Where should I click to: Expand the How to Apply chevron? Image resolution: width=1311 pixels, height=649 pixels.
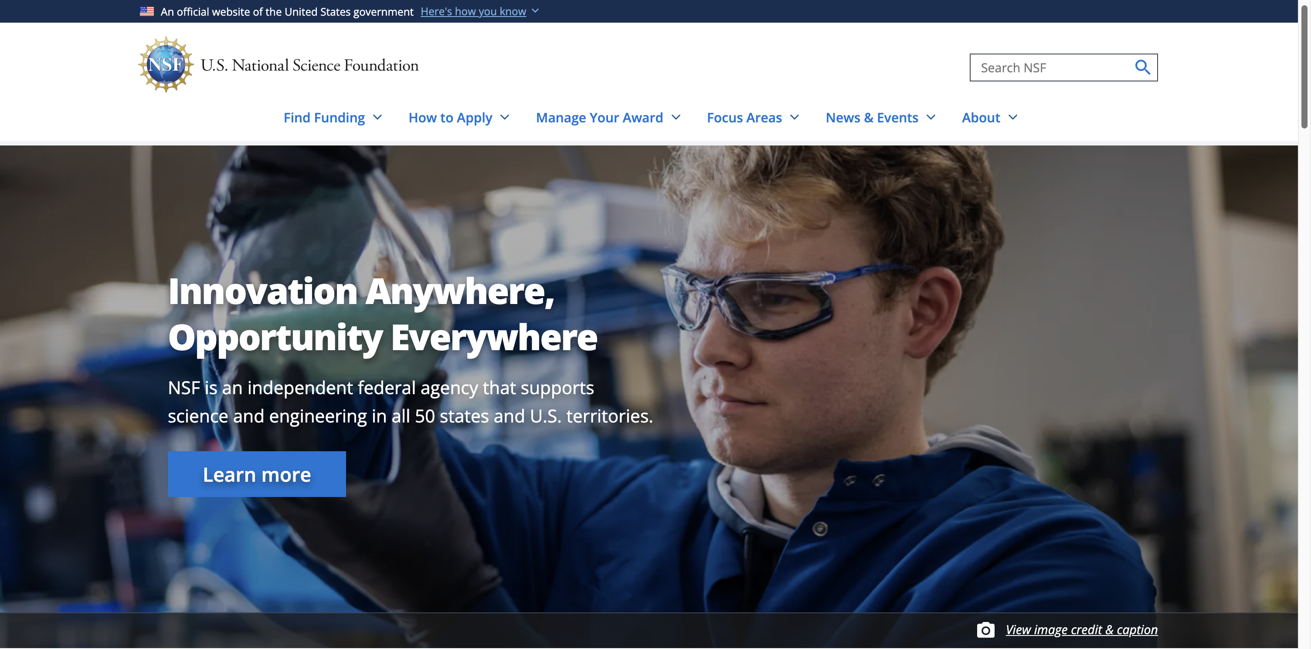[x=505, y=118]
